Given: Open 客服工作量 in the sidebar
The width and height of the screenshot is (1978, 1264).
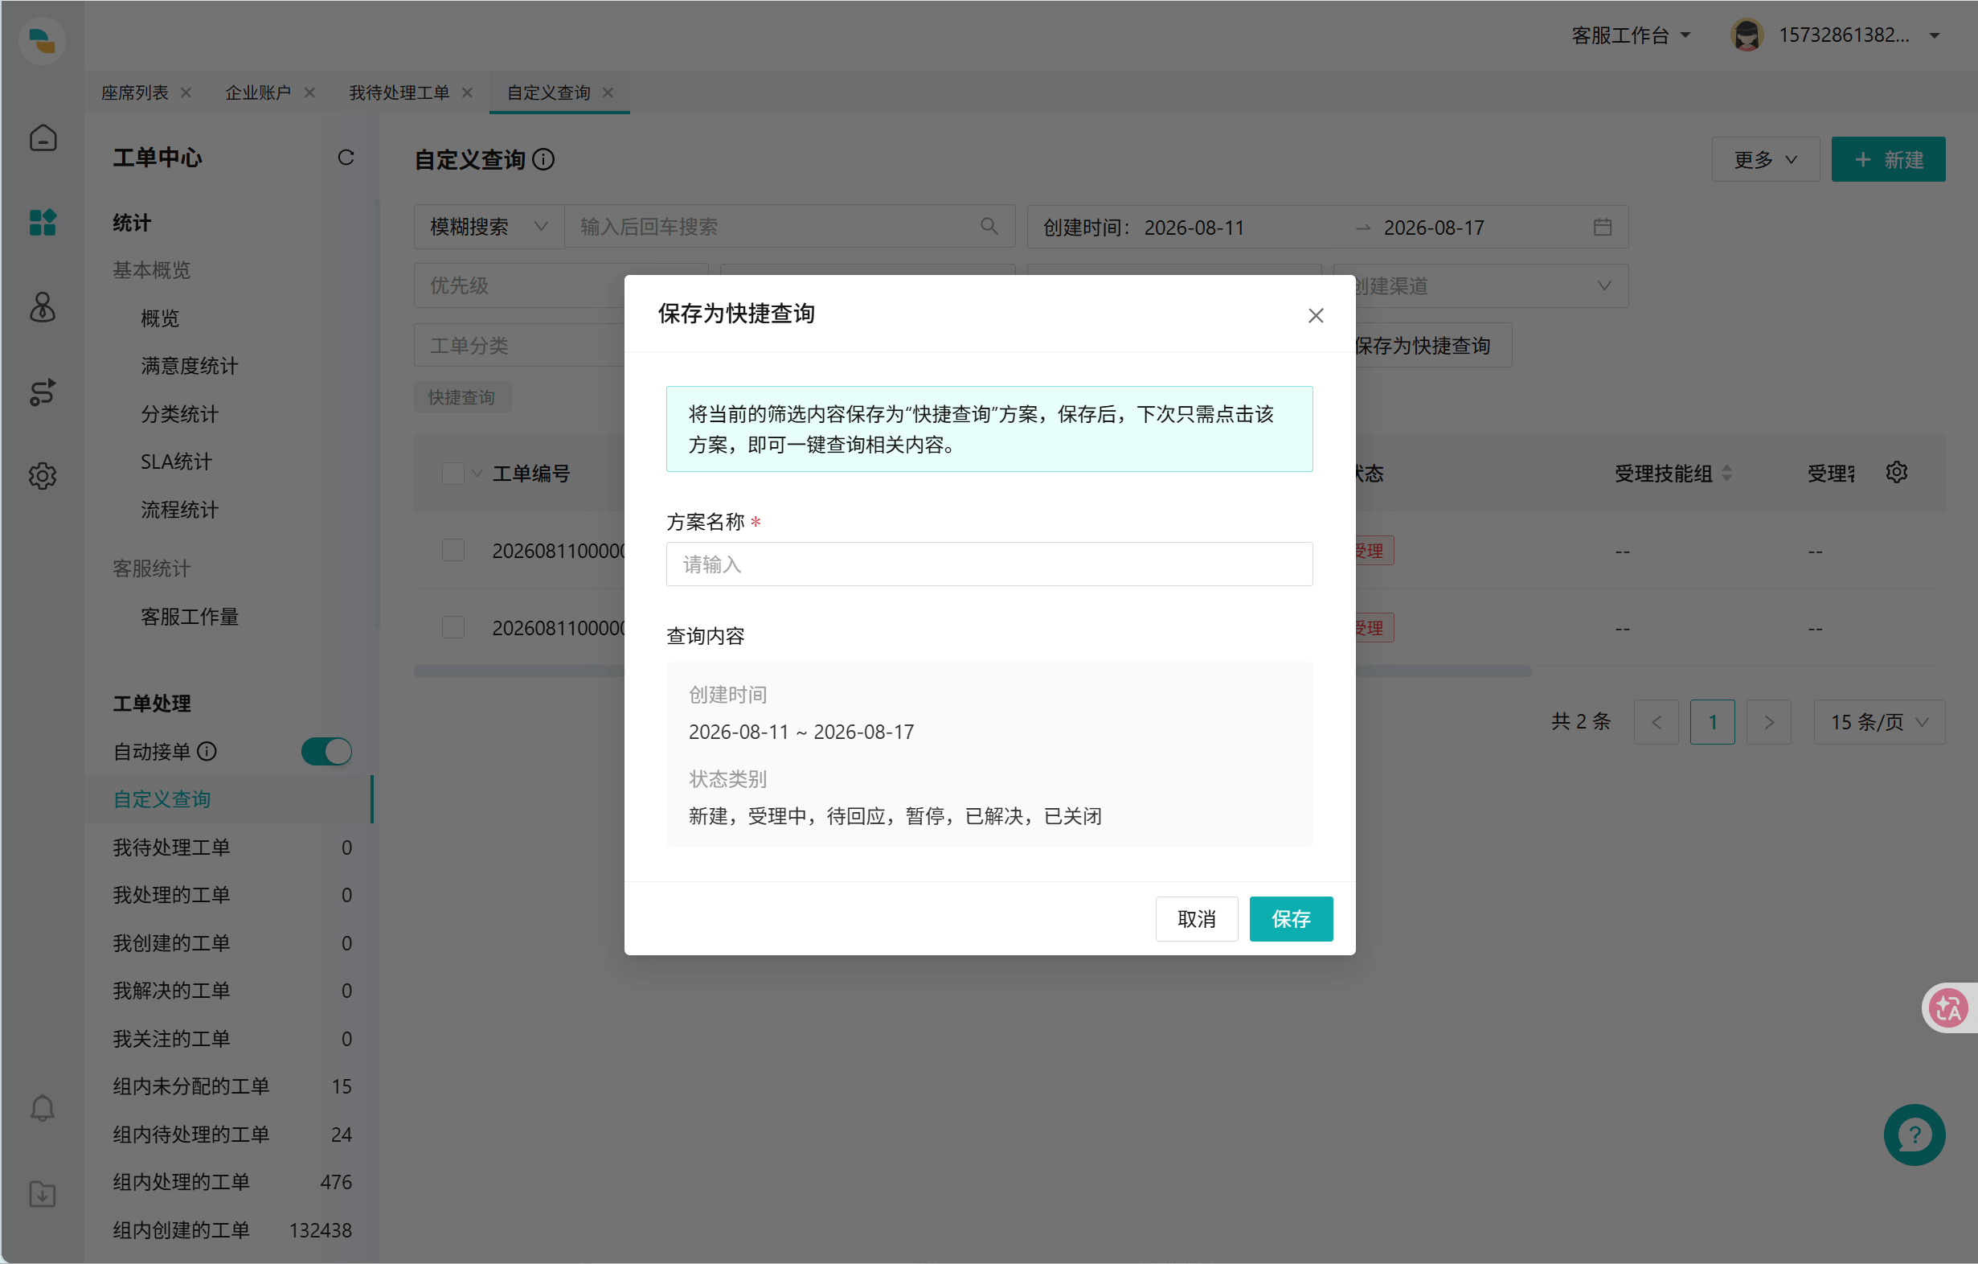Looking at the screenshot, I should click(190, 617).
